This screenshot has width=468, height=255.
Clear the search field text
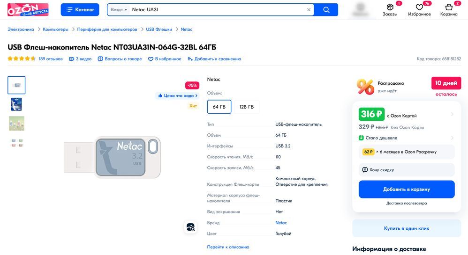click(309, 10)
